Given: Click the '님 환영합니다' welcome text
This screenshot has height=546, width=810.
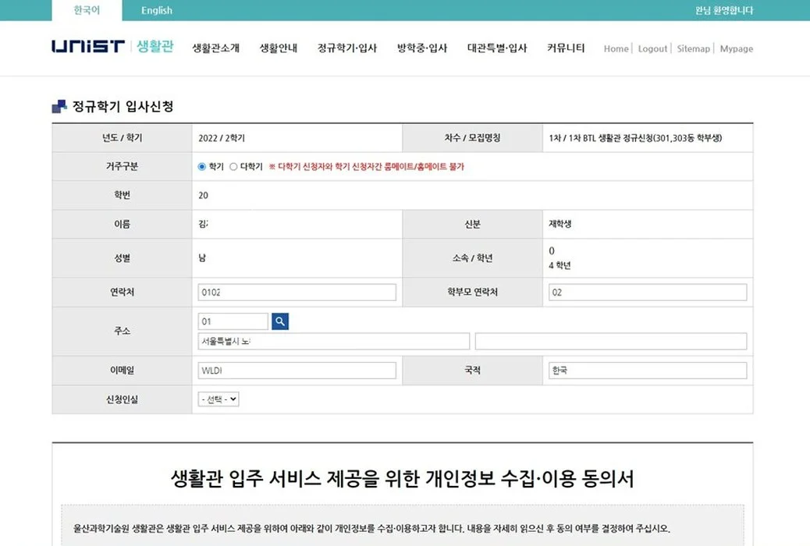Looking at the screenshot, I should pos(723,10).
